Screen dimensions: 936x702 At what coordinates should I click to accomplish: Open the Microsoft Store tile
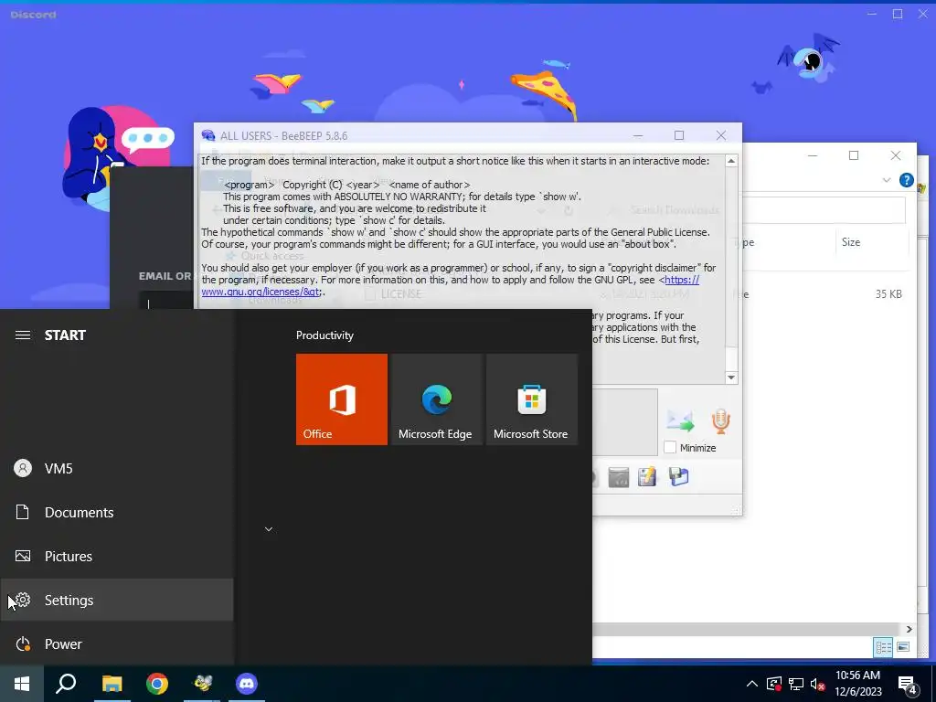click(x=532, y=399)
